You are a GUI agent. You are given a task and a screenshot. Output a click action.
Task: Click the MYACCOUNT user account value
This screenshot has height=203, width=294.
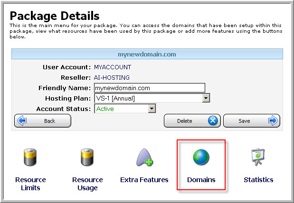click(113, 67)
